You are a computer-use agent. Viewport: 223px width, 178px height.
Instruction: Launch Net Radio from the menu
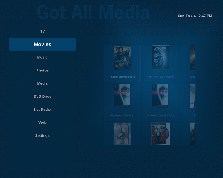(x=42, y=110)
